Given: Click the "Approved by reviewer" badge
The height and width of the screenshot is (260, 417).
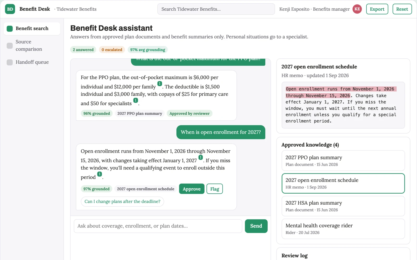Looking at the screenshot, I should click(189, 113).
